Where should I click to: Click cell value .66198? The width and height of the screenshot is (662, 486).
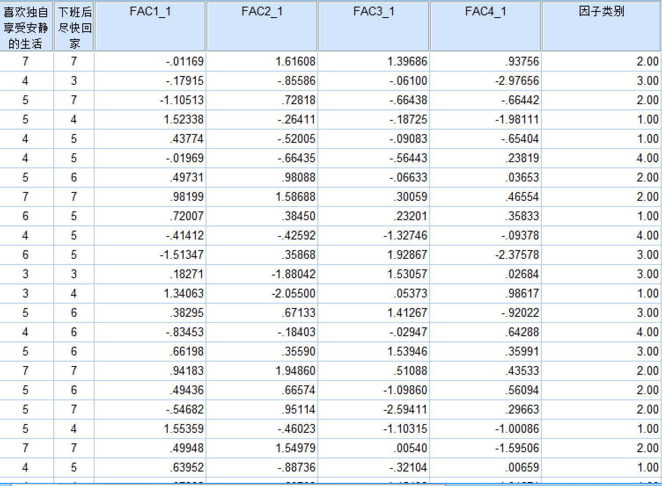[187, 352]
